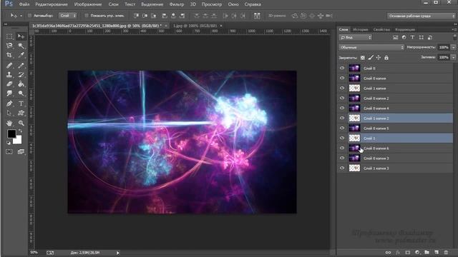Select the Horizontal Type tool
The height and width of the screenshot is (257, 458).
pyautogui.click(x=21, y=104)
